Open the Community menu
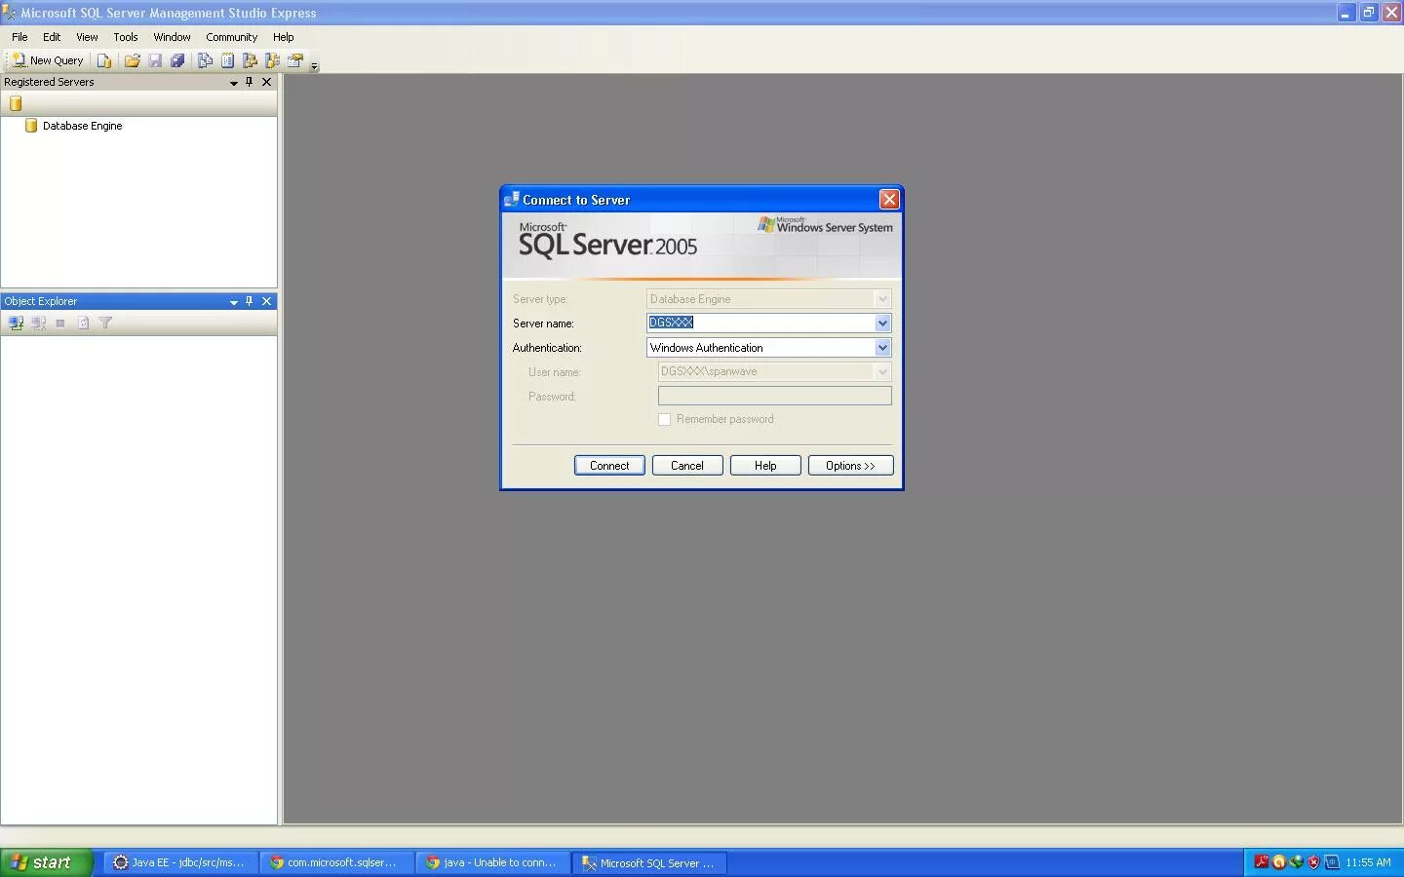This screenshot has width=1404, height=877. (231, 37)
